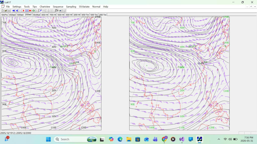Click the Shanghai label on right chart
Image resolution: width=257 pixels, height=144 pixels.
click(202, 63)
